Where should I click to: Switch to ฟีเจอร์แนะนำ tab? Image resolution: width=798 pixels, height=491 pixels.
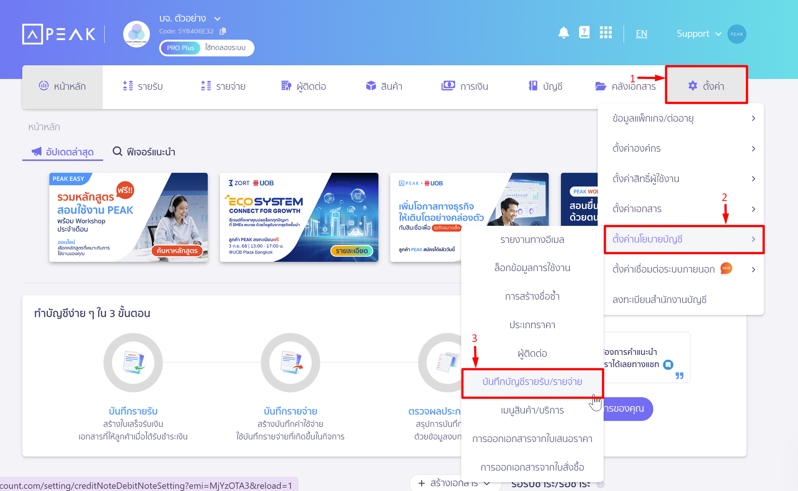[x=144, y=152]
